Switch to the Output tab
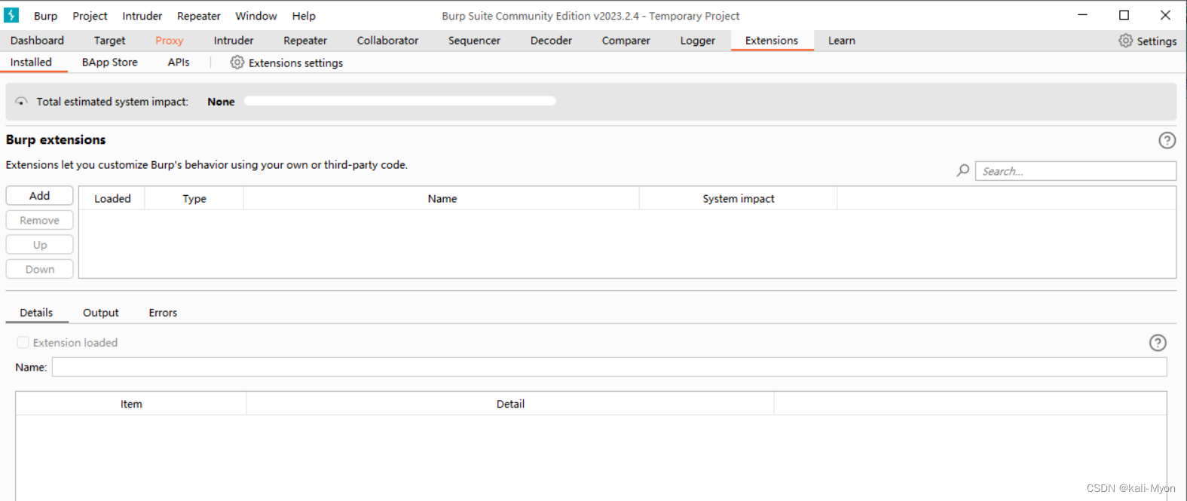The height and width of the screenshot is (501, 1187). 100,313
